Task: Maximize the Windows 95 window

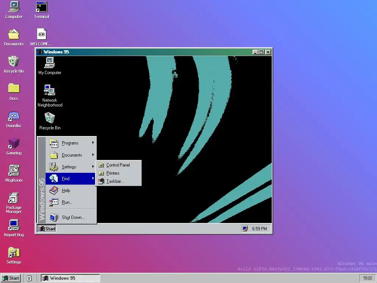Action: 261,52
